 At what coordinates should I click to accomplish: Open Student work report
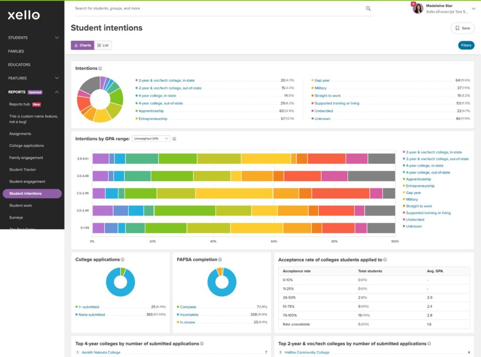click(21, 205)
